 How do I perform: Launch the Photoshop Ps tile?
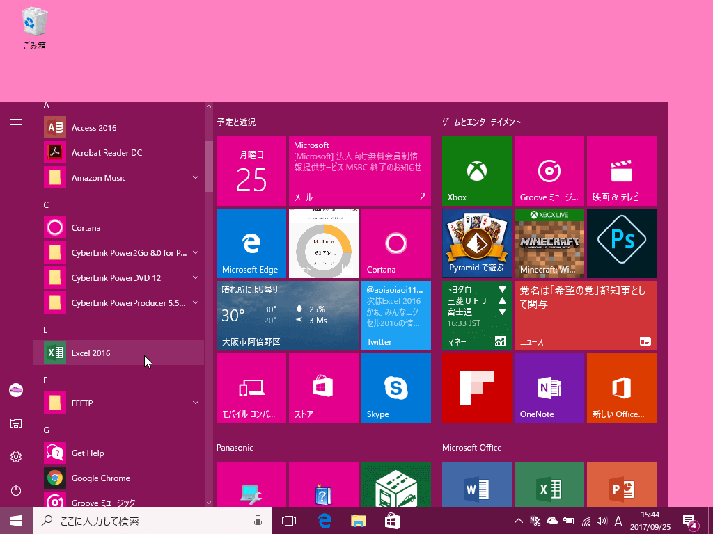pyautogui.click(x=622, y=243)
